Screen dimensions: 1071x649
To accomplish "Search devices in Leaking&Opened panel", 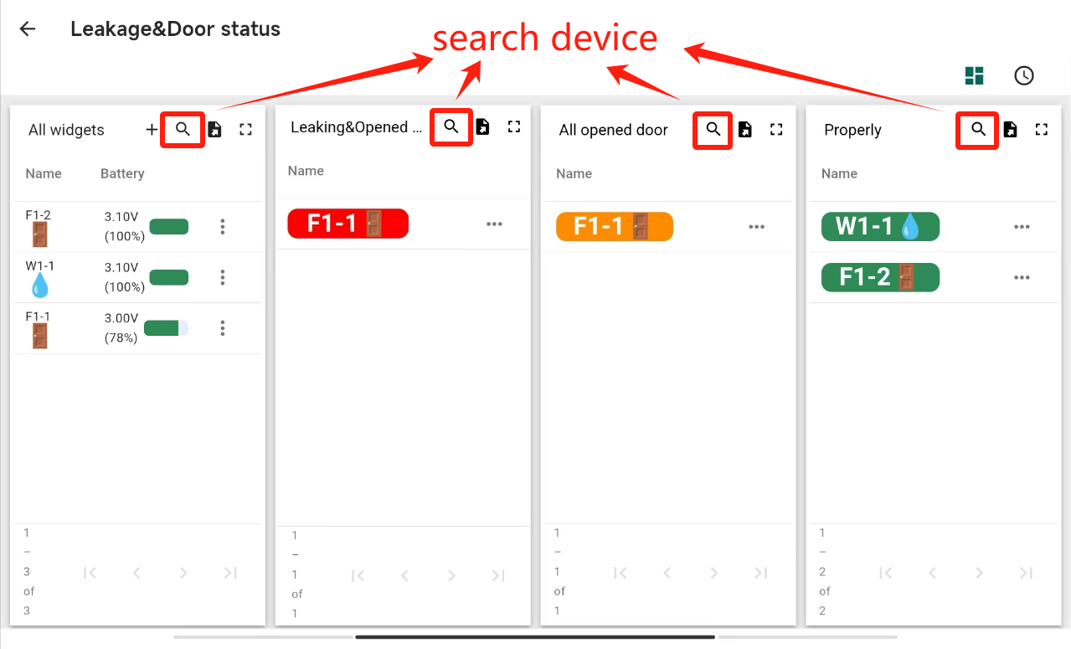I will pyautogui.click(x=451, y=126).
